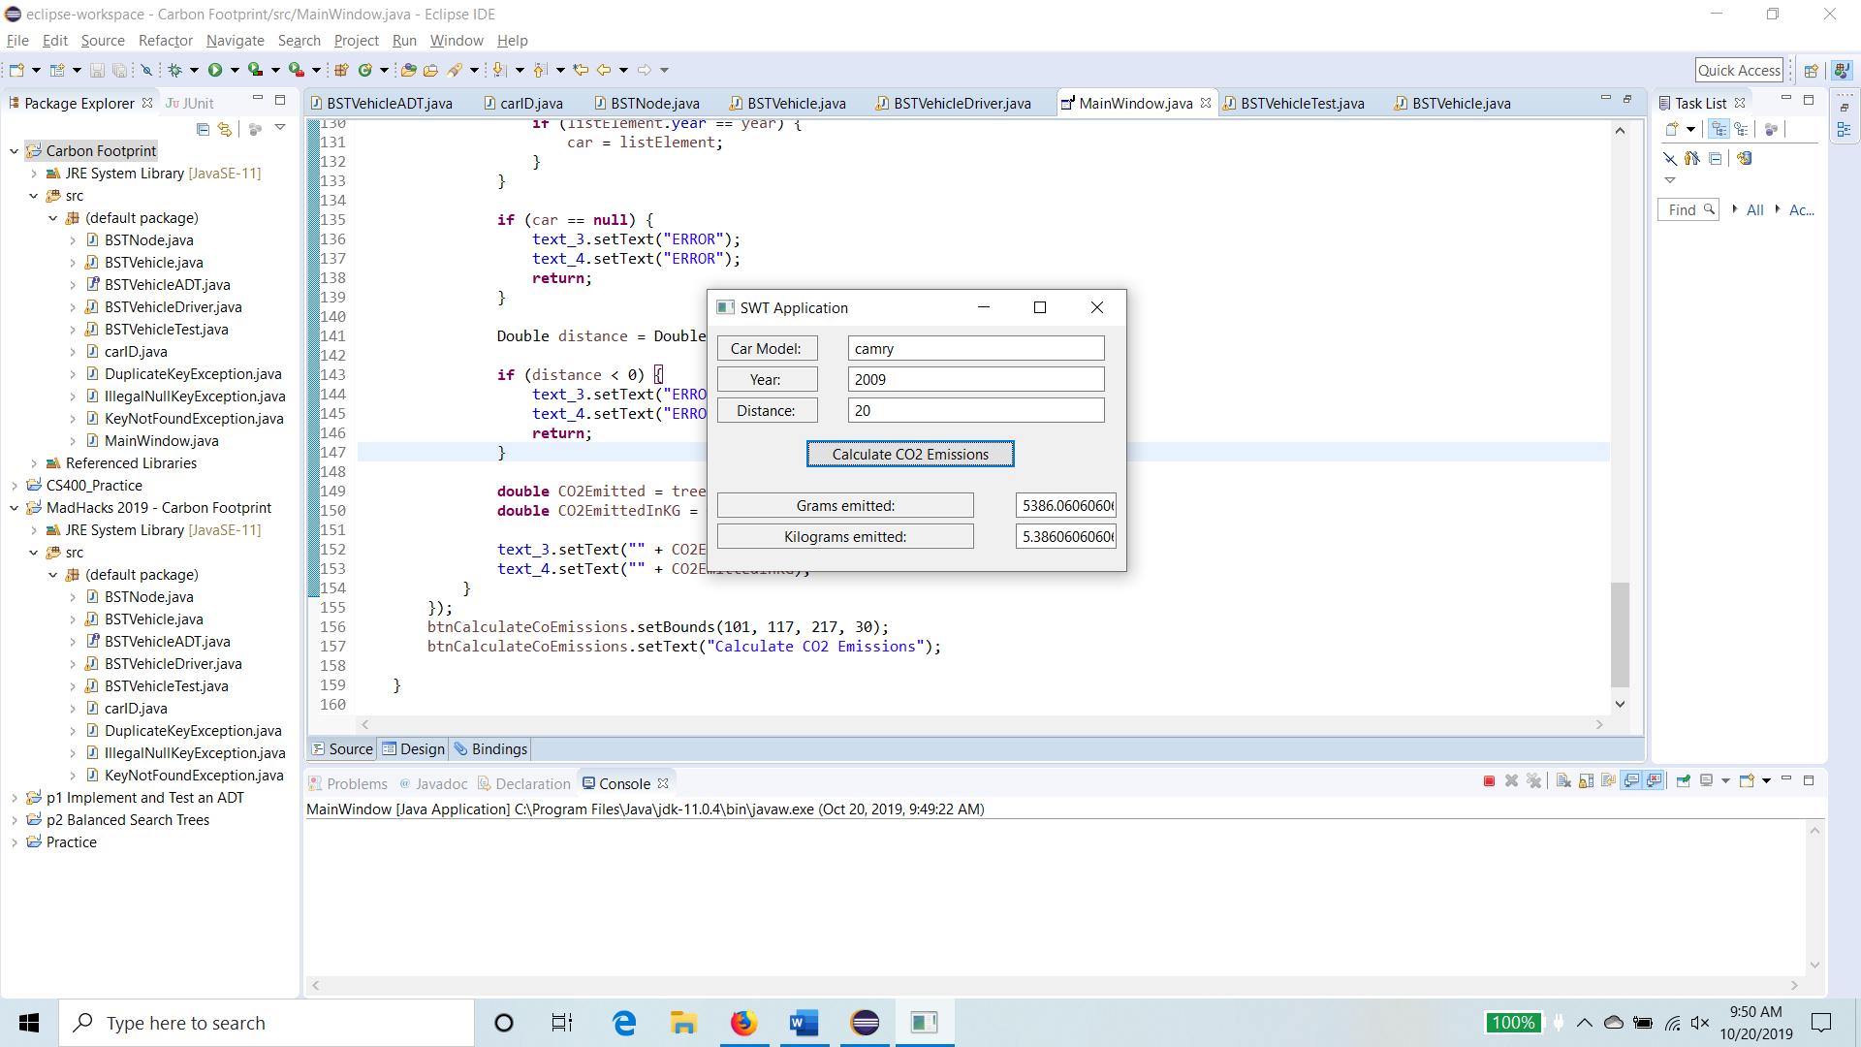1861x1047 pixels.
Task: Switch to the Design view tab
Action: (x=414, y=749)
